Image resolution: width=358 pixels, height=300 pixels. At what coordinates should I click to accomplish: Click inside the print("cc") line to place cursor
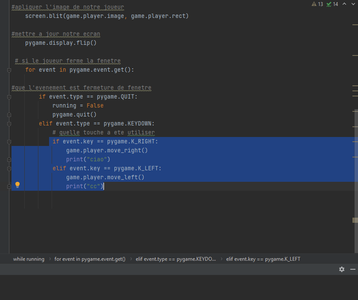click(x=85, y=186)
